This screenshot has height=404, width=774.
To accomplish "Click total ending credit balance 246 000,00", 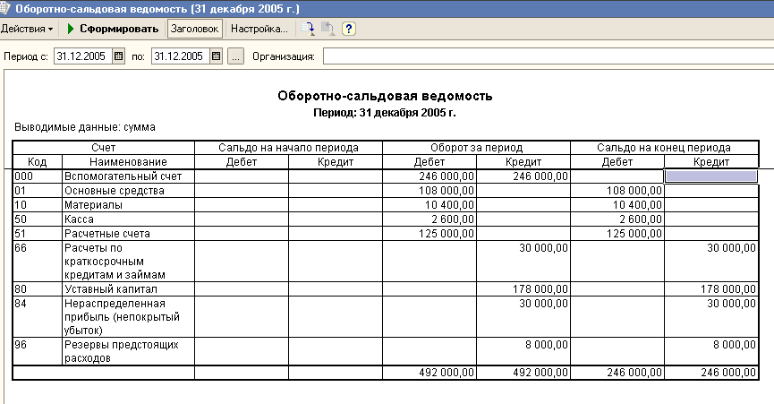I will [x=728, y=373].
